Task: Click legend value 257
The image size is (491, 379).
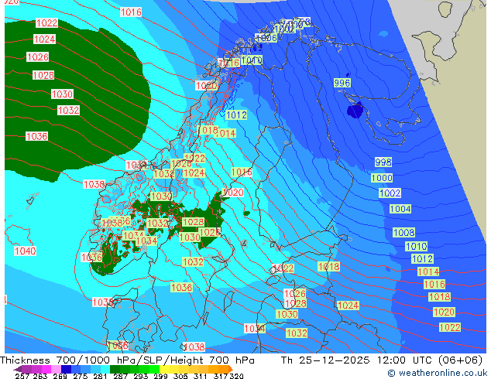Action: pyautogui.click(x=22, y=376)
